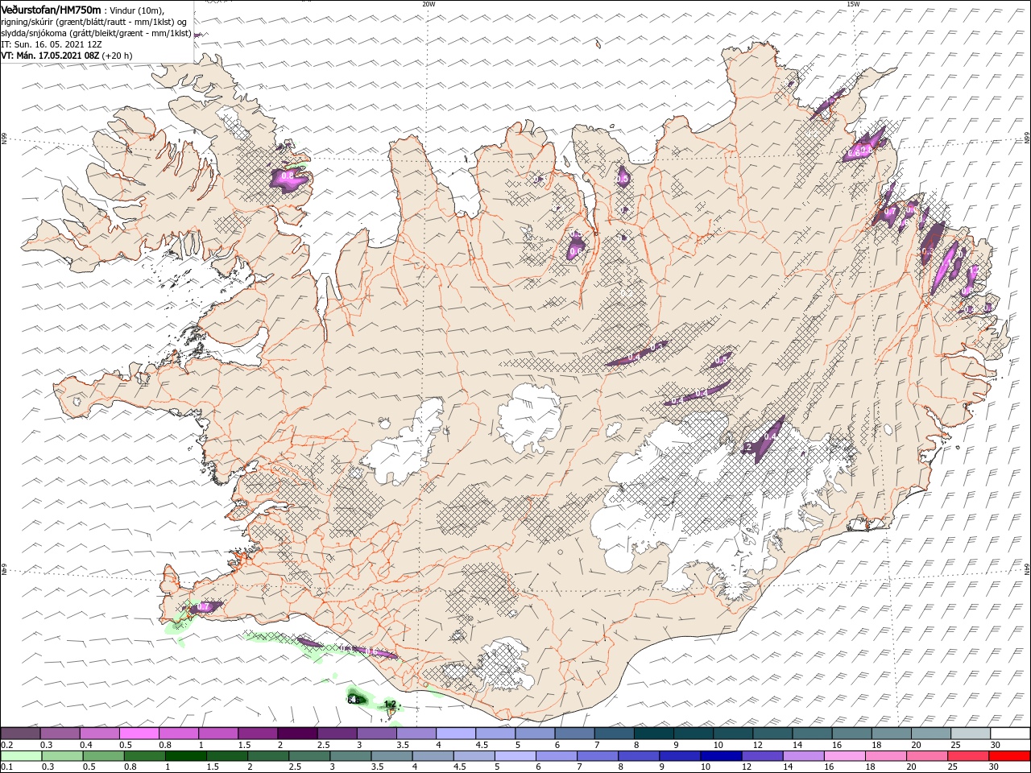Pick the medium green rain swatch starting at 0.5

click(x=104, y=756)
